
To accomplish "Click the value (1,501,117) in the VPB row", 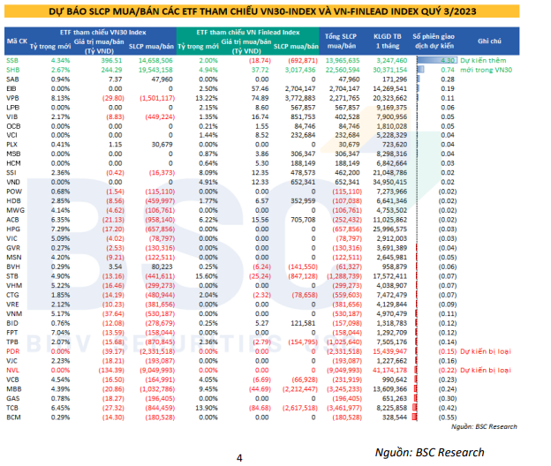I will (157, 98).
